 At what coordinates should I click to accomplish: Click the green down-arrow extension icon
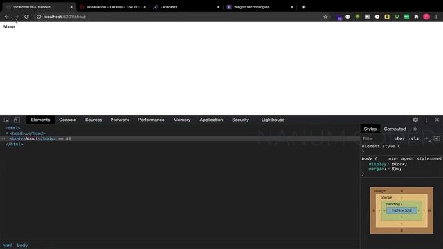pos(357,17)
